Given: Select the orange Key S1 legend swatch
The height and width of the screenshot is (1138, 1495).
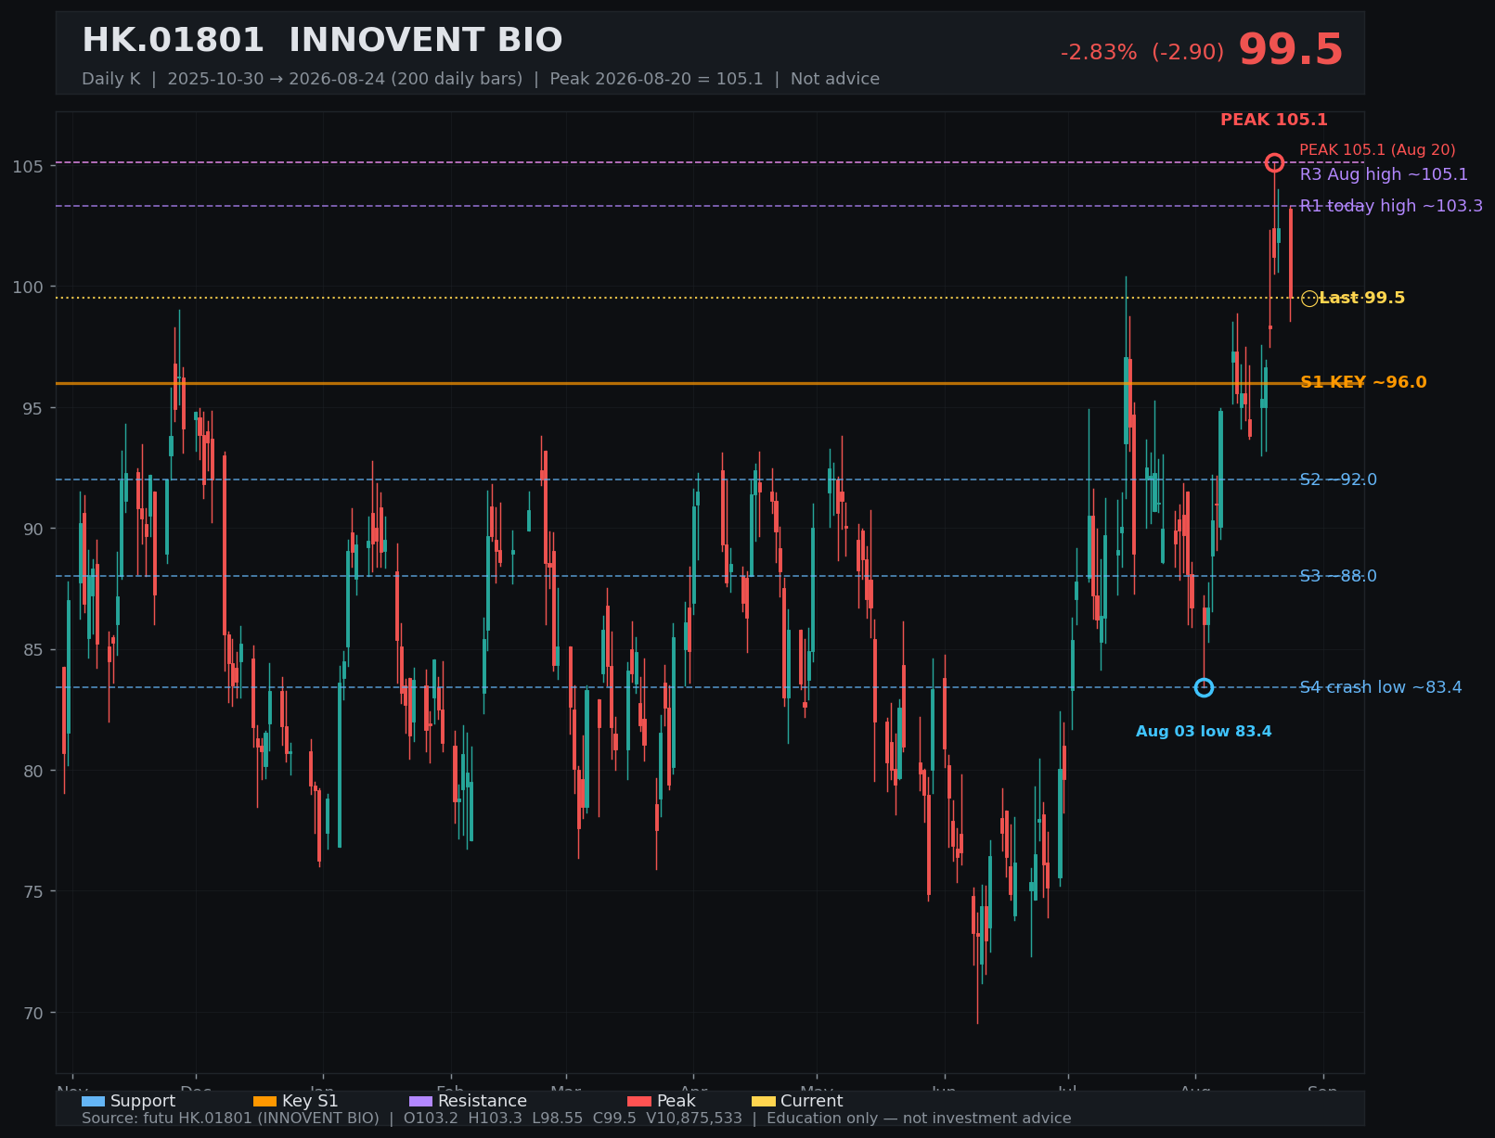Looking at the screenshot, I should pos(264,1101).
